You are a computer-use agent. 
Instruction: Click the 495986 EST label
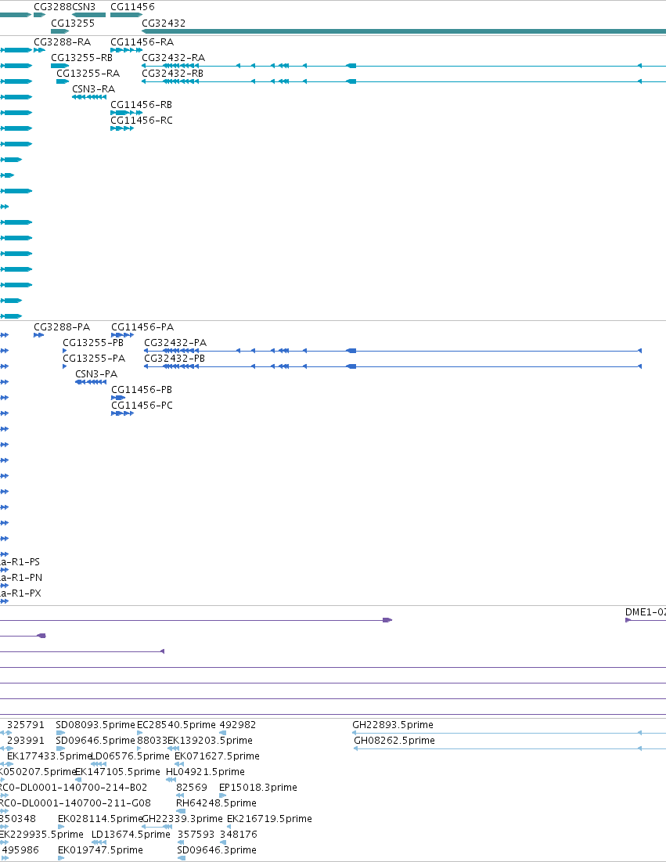[20, 850]
